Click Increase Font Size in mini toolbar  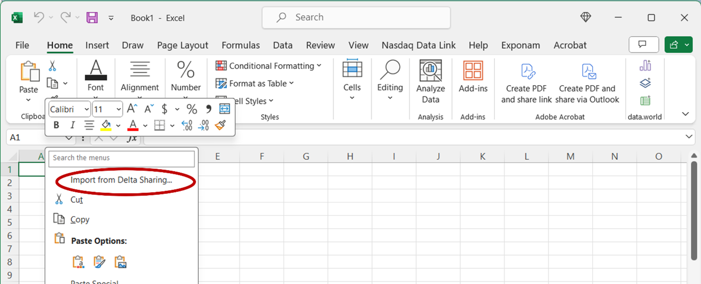click(x=132, y=109)
